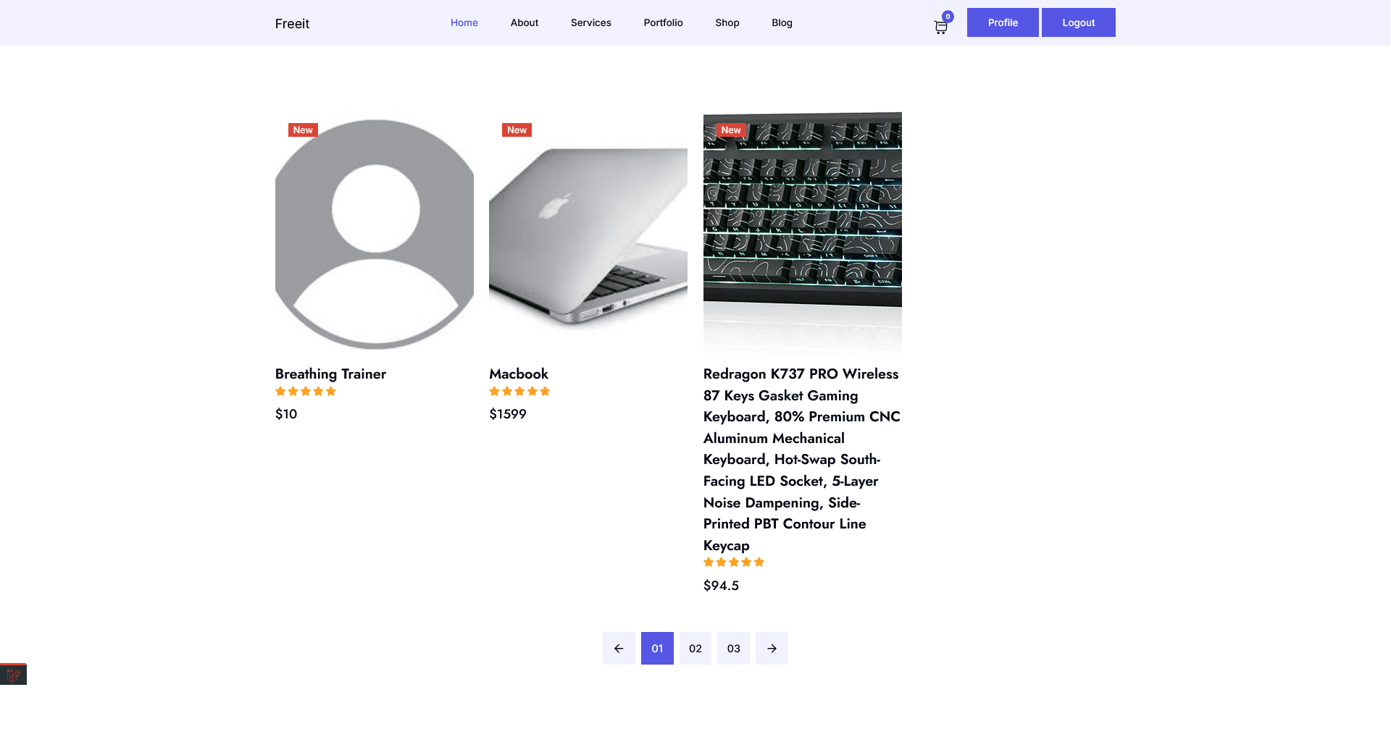Select the Services menu item
The height and width of the screenshot is (729, 1391).
point(590,22)
